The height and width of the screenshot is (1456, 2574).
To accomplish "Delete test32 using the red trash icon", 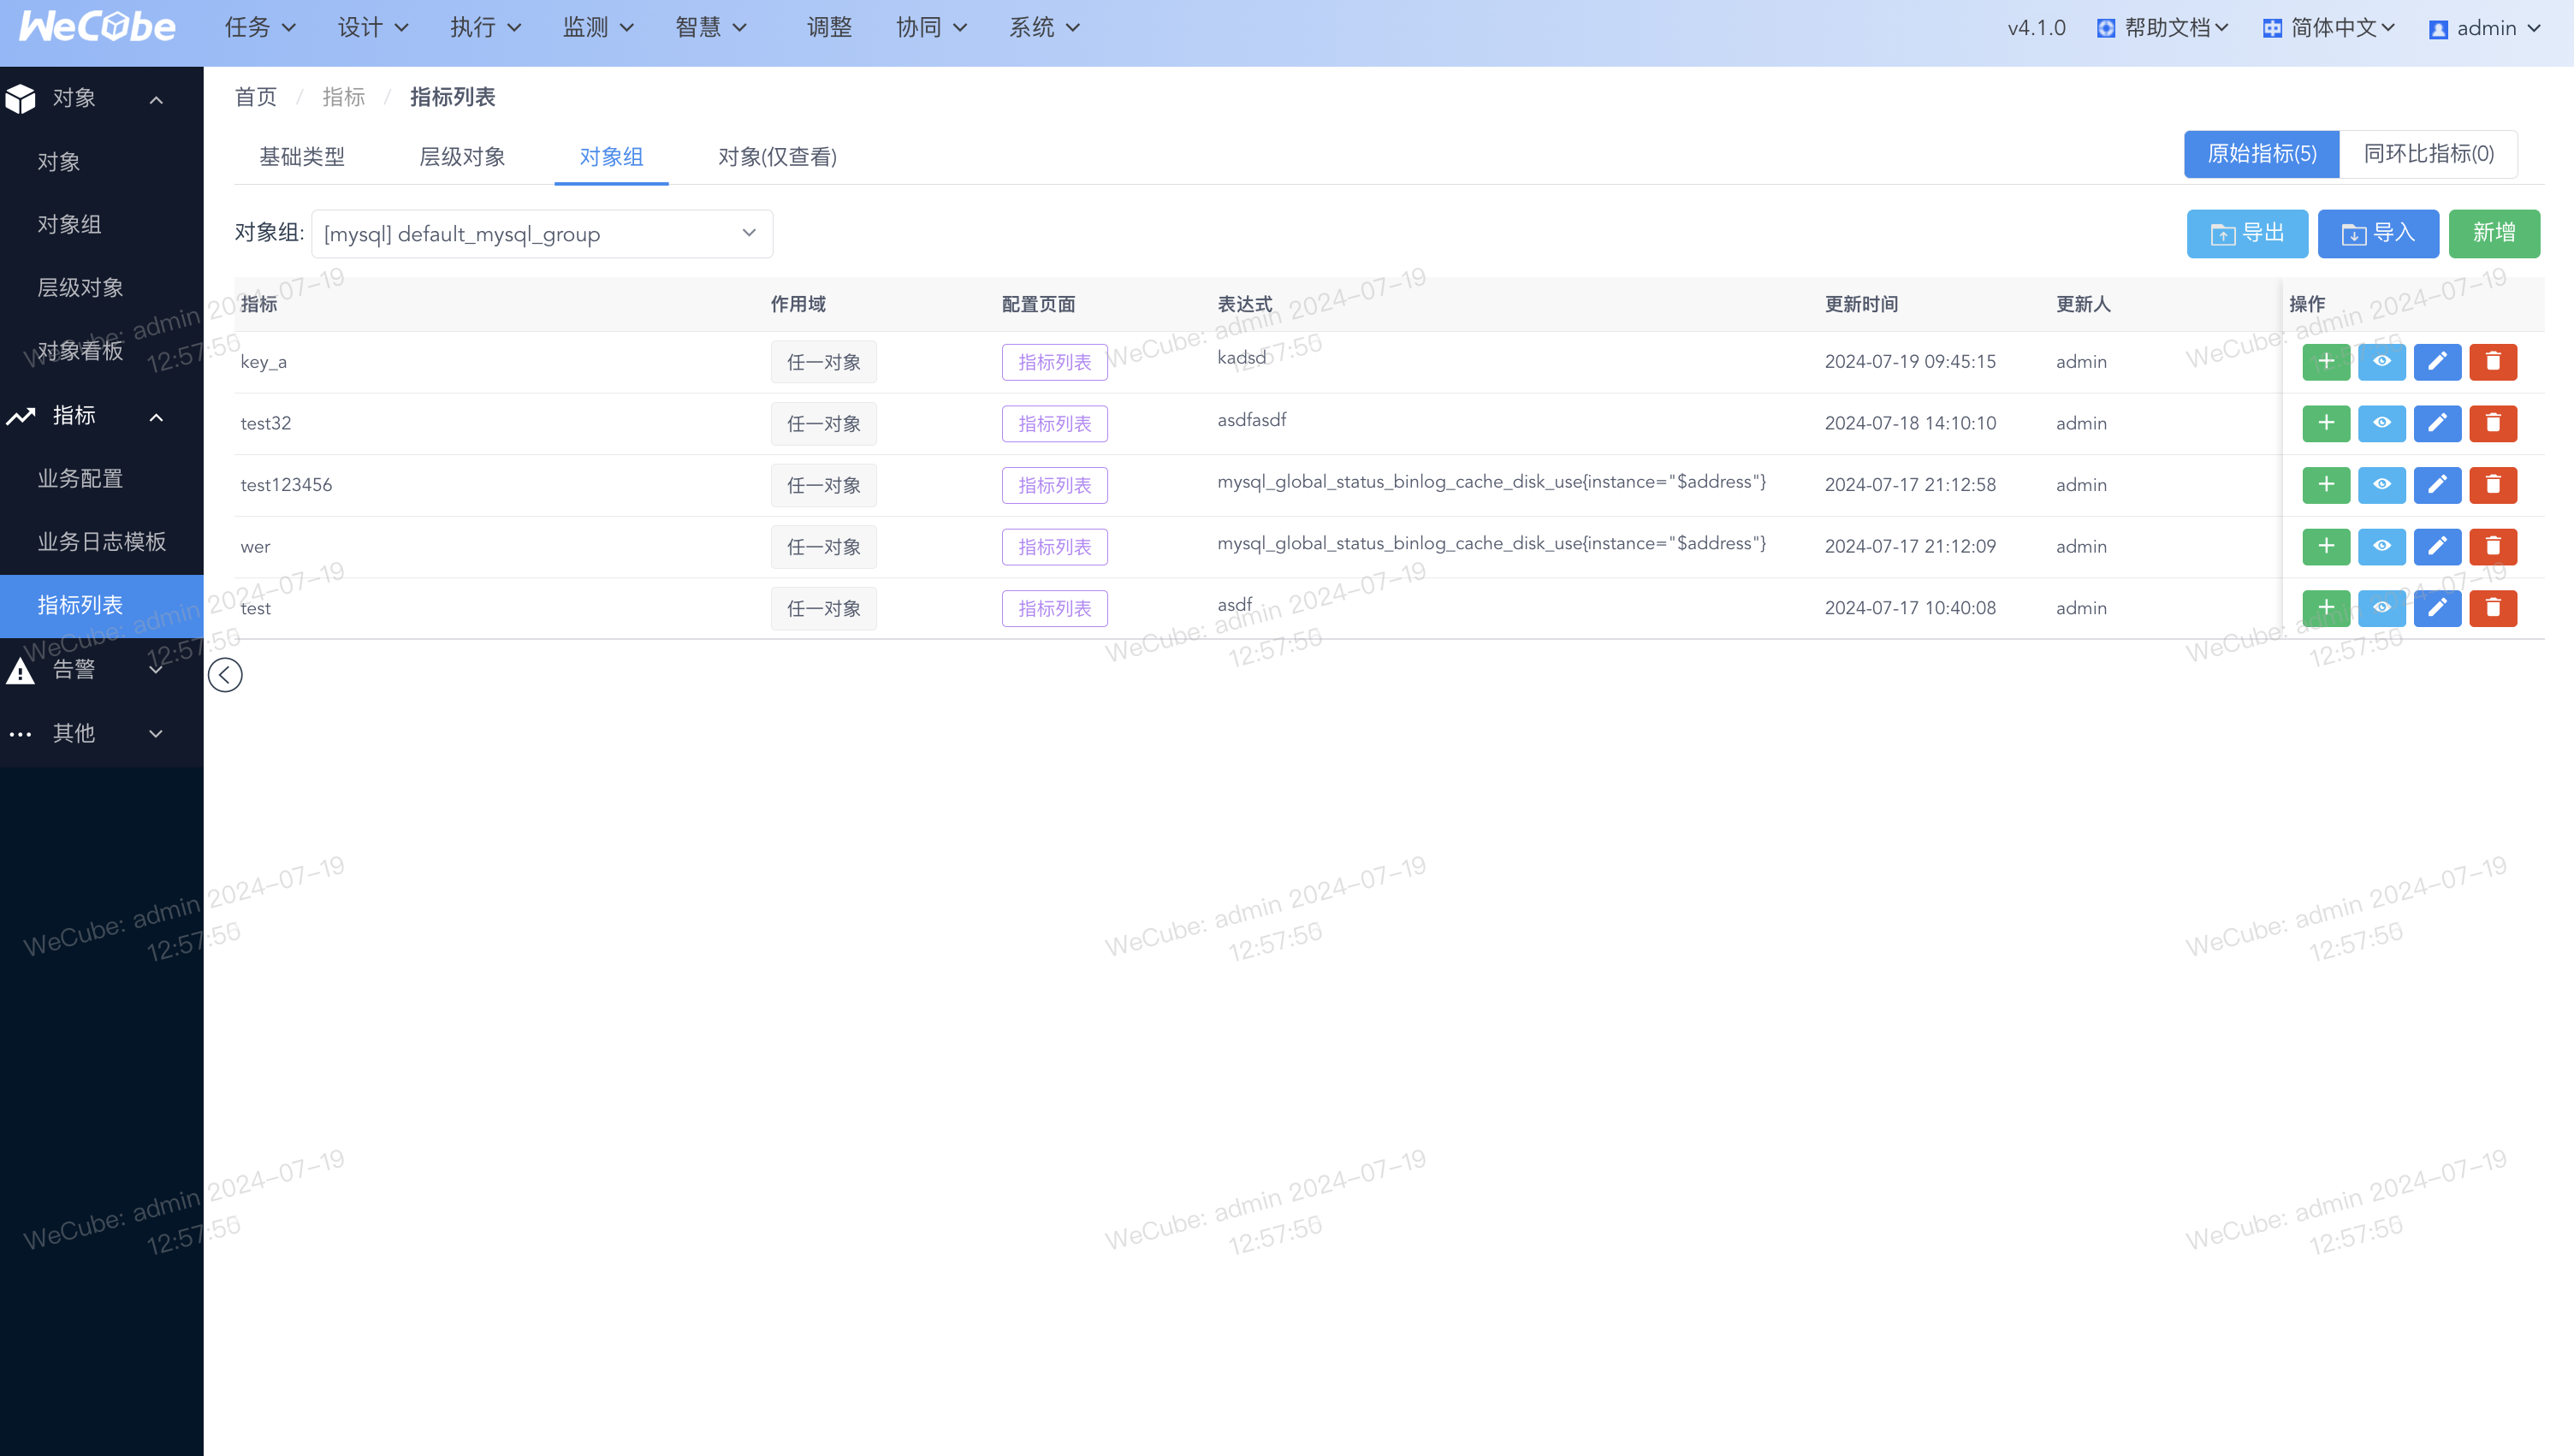I will coord(2493,424).
